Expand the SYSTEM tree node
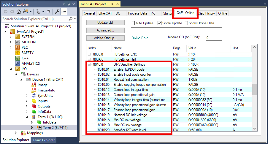 [11, 37]
